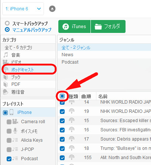Image resolution: width=151 pixels, height=165 pixels.
Task: Select the ボイスメモ playlist
Action: [29, 131]
